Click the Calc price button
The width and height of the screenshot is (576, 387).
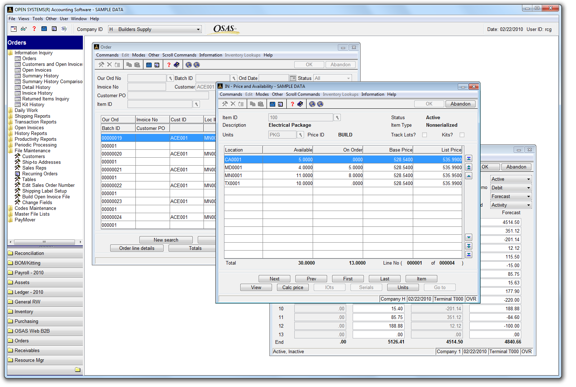293,287
